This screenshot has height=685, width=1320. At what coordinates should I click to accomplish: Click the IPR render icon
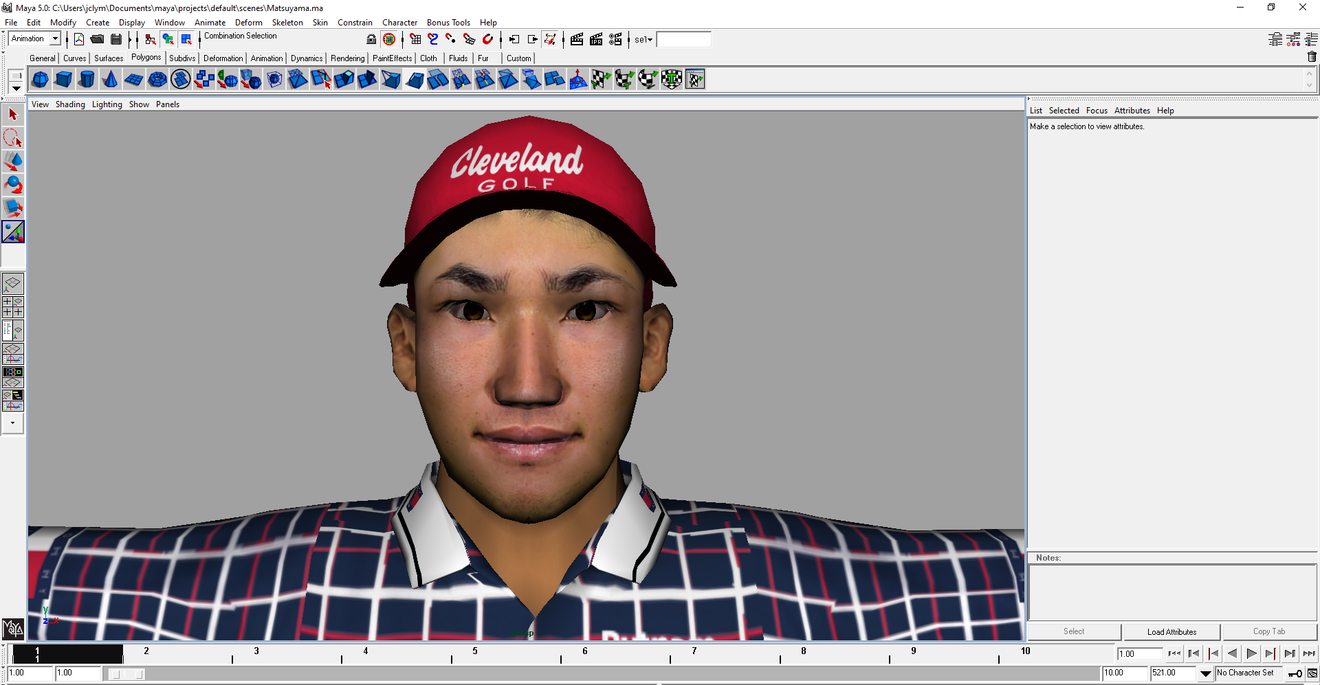(596, 39)
